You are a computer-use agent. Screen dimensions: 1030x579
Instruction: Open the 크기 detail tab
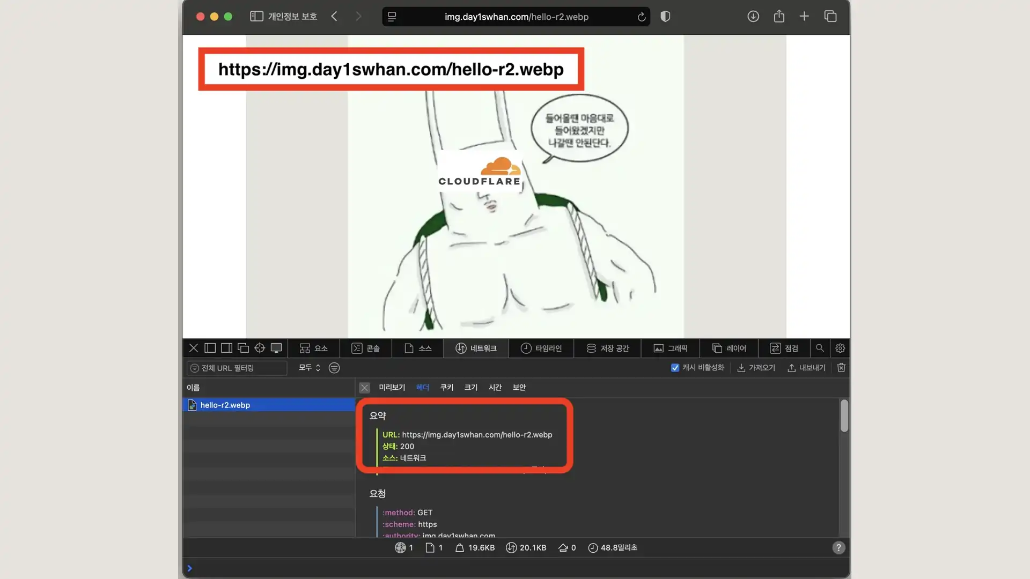click(x=471, y=387)
